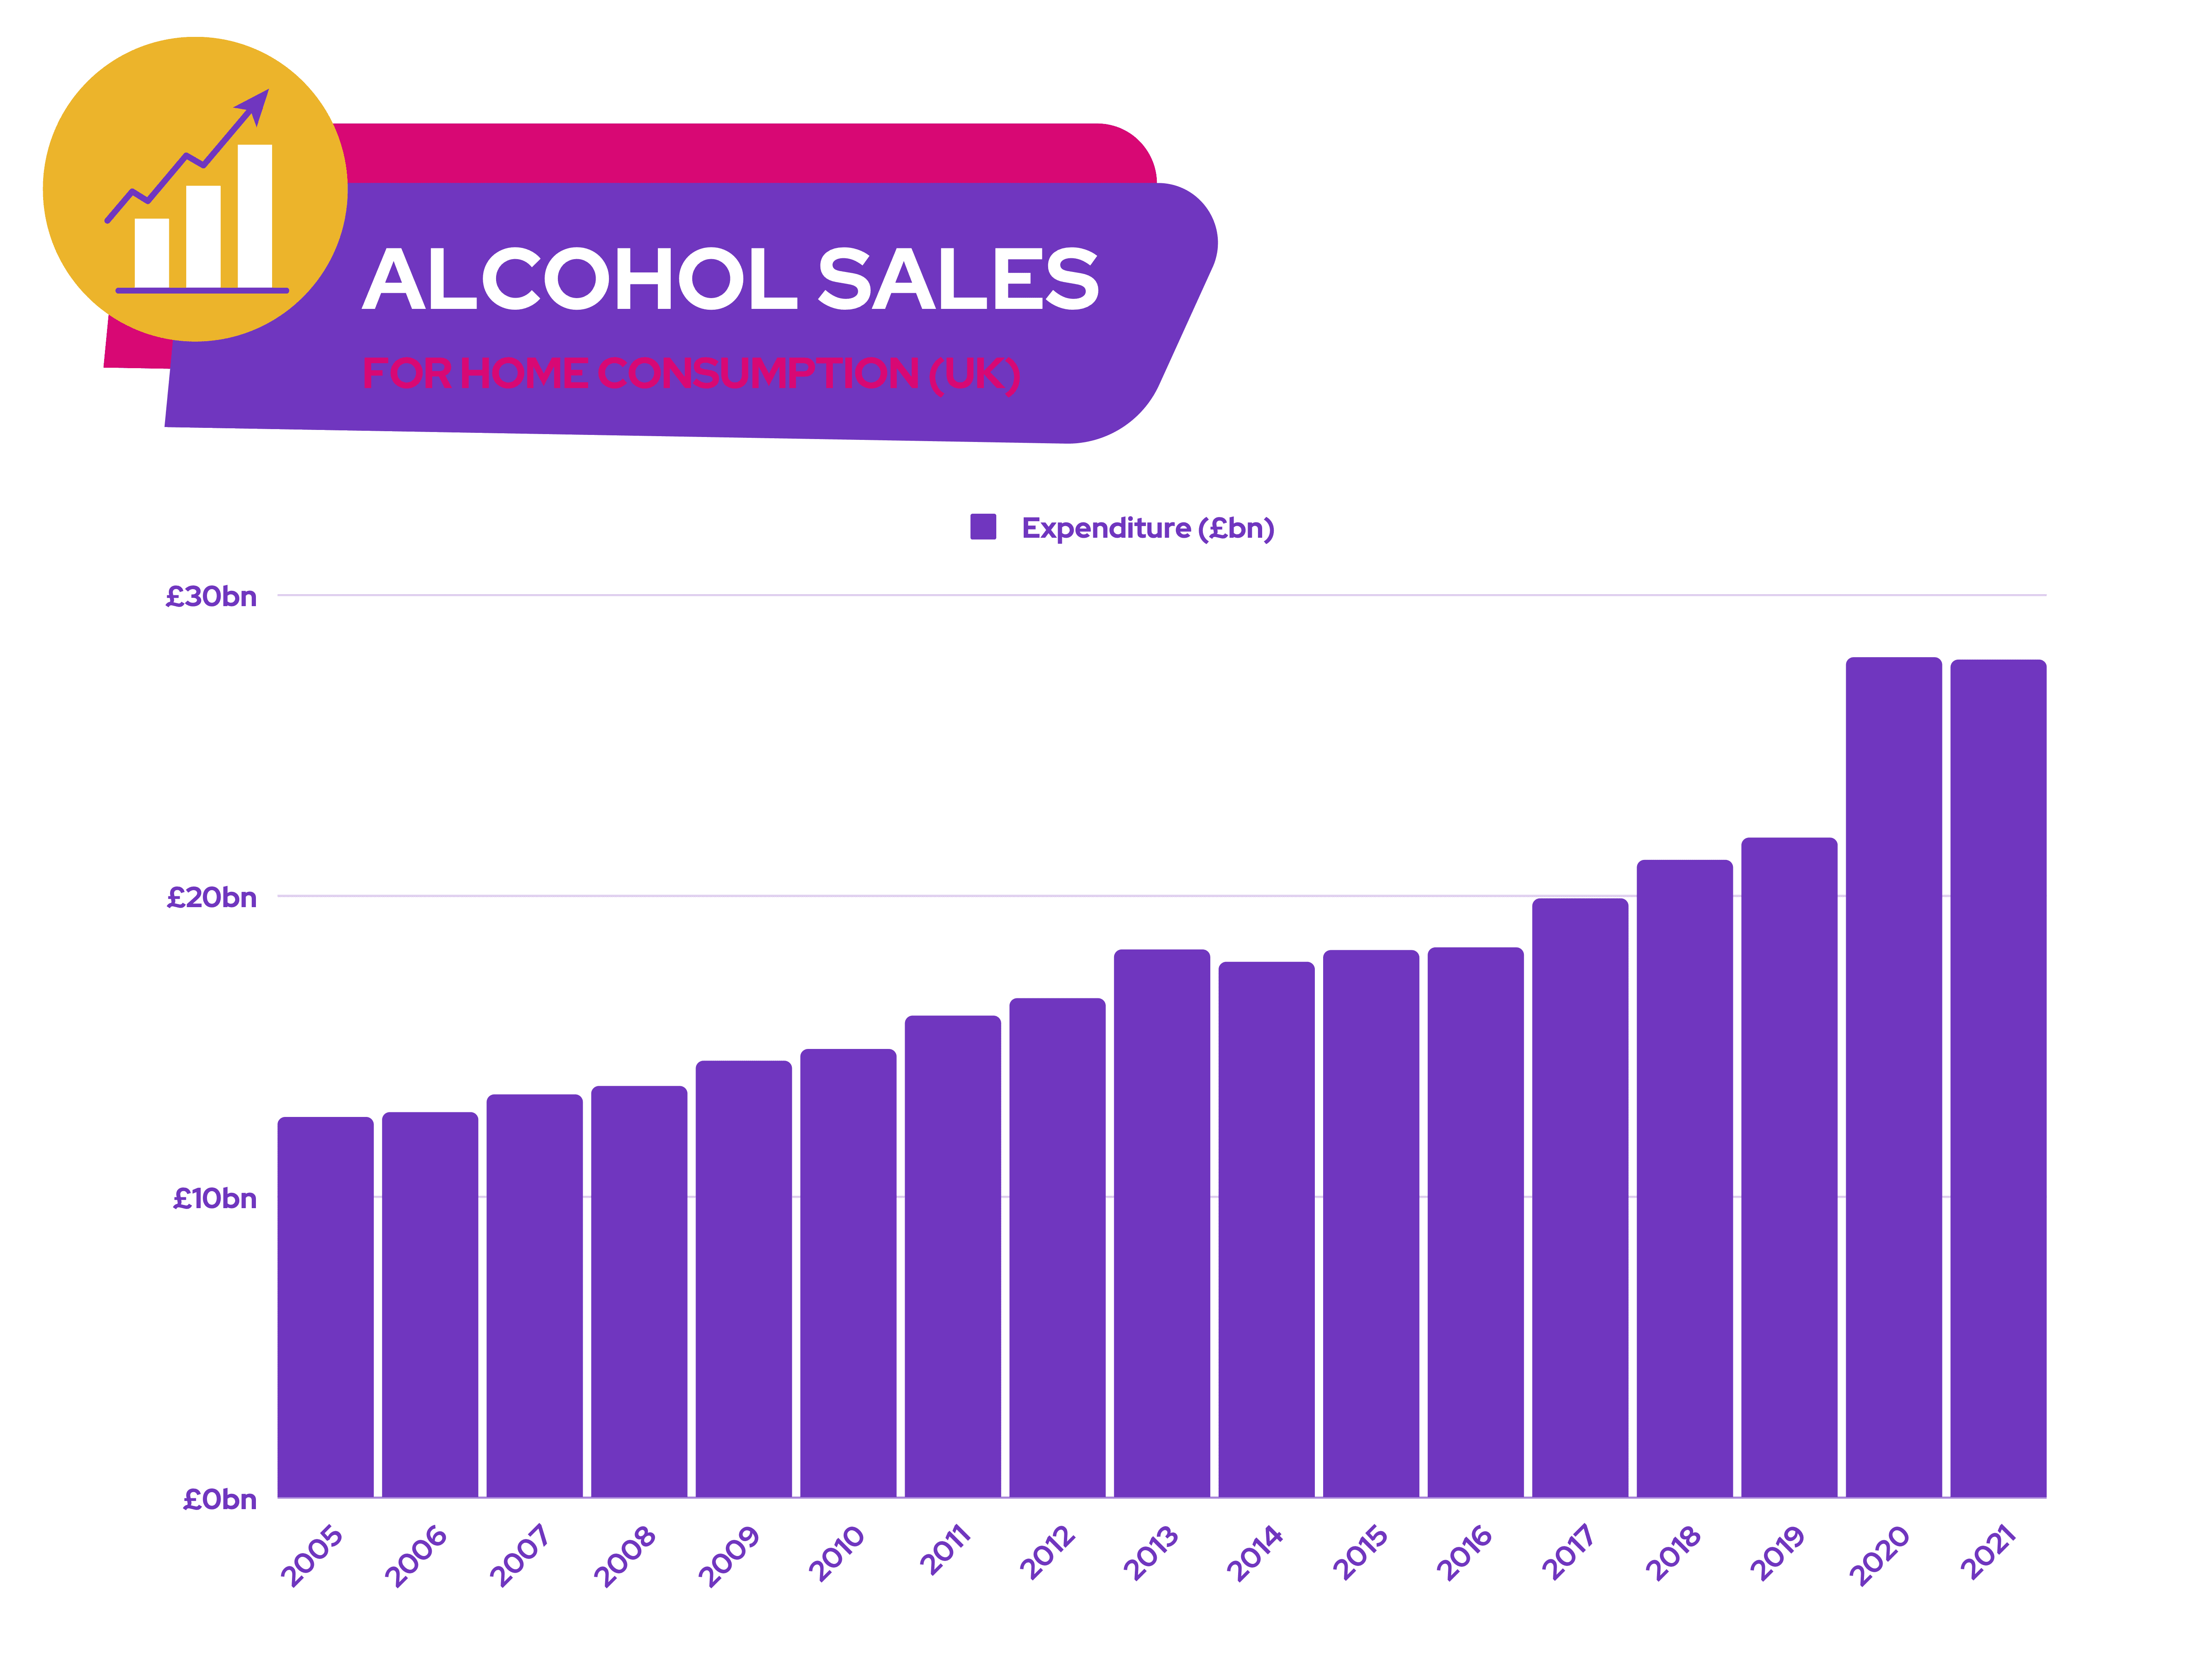Click the 2005 expenditure bar

pyautogui.click(x=325, y=1309)
